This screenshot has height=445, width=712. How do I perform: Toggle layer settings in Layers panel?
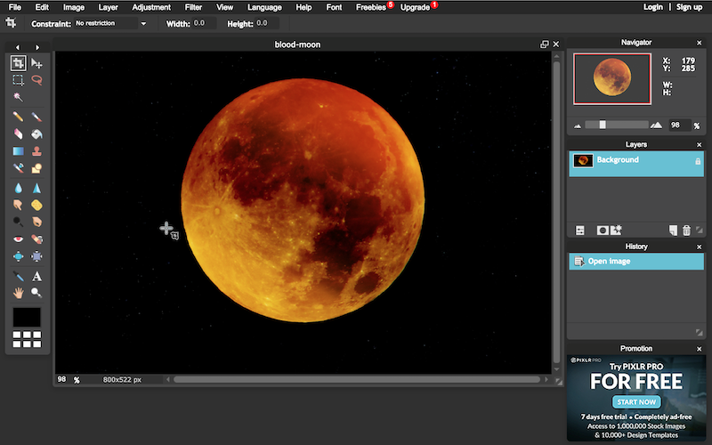[580, 231]
